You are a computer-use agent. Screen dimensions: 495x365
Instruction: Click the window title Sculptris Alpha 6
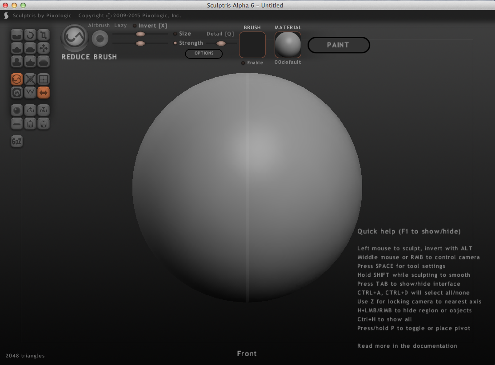245,5
